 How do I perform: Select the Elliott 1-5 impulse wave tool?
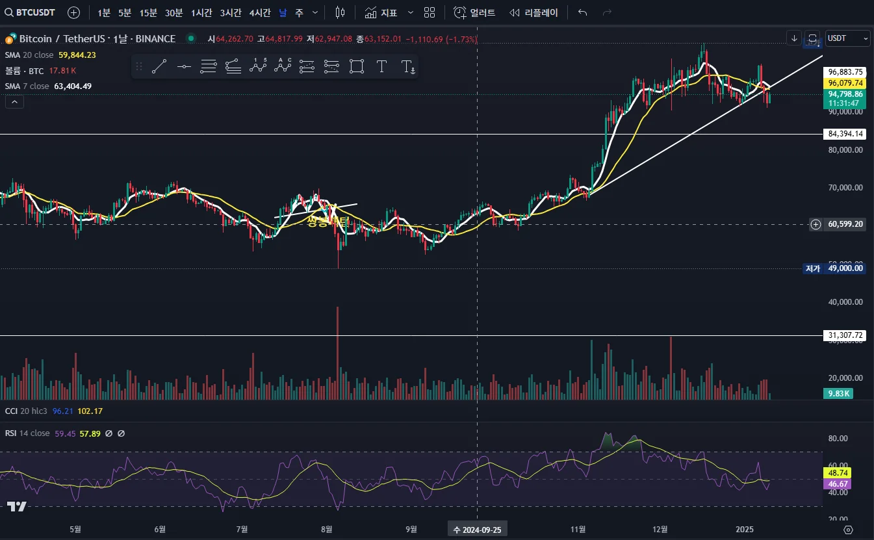[258, 66]
